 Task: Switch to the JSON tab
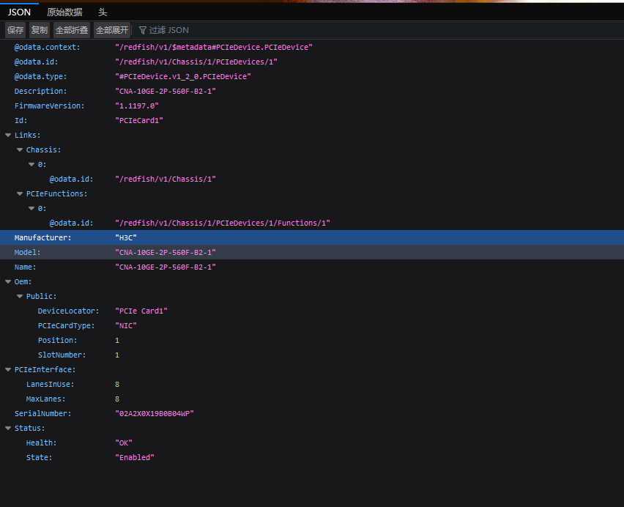pyautogui.click(x=19, y=12)
